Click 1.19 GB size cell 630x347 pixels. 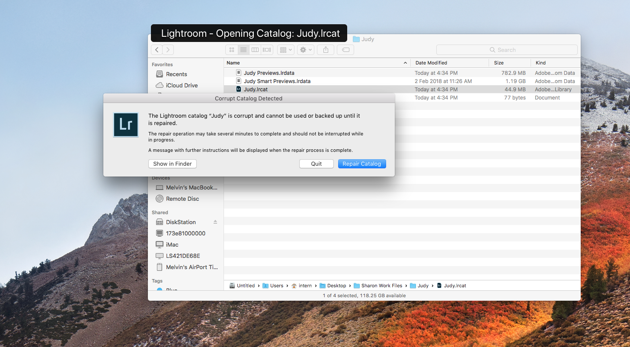point(516,81)
